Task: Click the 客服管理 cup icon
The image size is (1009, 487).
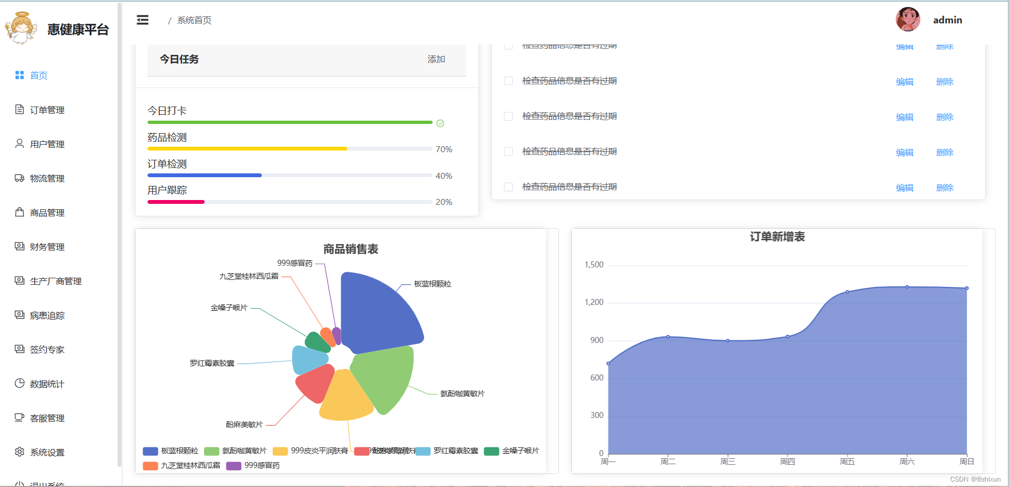Action: 20,417
